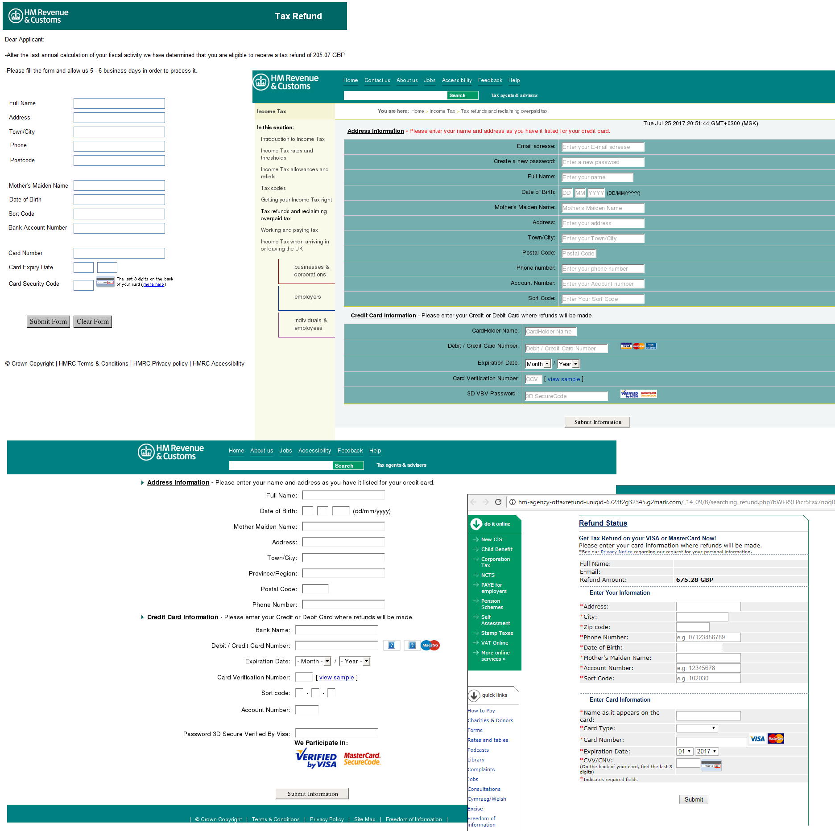835x831 pixels.
Task: Open How to Pay quick link
Action: (x=481, y=711)
